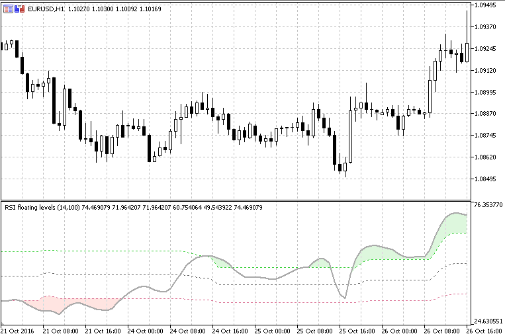Click price label 1.08495
The height and width of the screenshot is (336, 505).
click(485, 179)
